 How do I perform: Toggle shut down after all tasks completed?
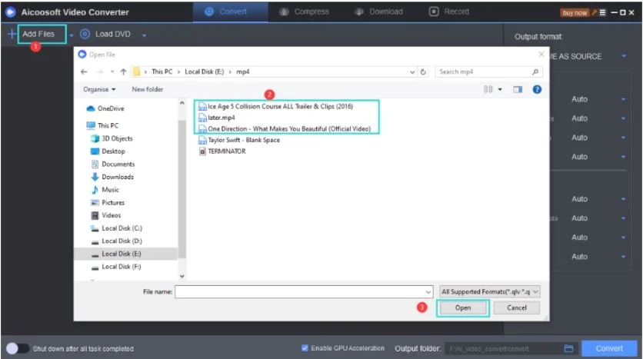[x=17, y=348]
